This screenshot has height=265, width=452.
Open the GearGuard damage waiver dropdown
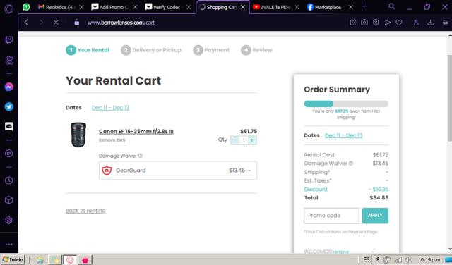178,171
